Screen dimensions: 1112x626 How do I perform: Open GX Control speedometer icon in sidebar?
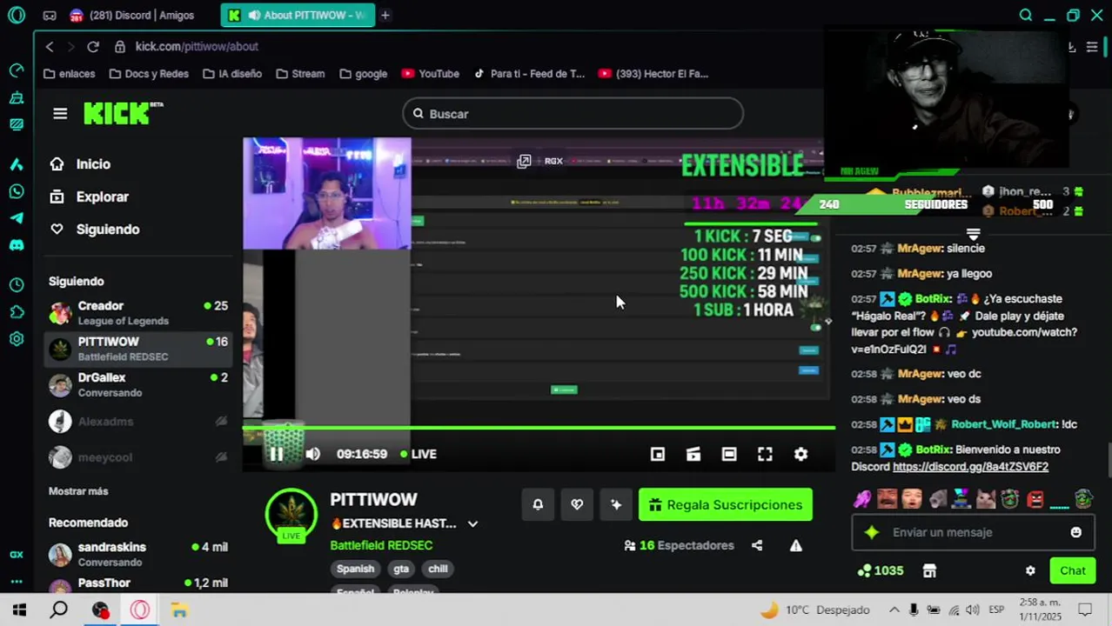(x=17, y=70)
